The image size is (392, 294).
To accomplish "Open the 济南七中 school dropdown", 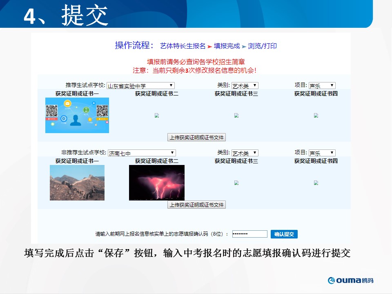I will click(x=141, y=153).
